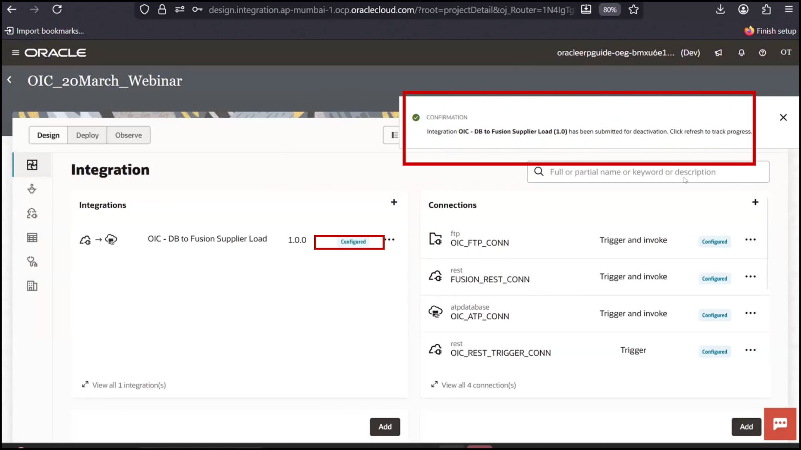Select the second sidebar robot icon

click(x=32, y=189)
